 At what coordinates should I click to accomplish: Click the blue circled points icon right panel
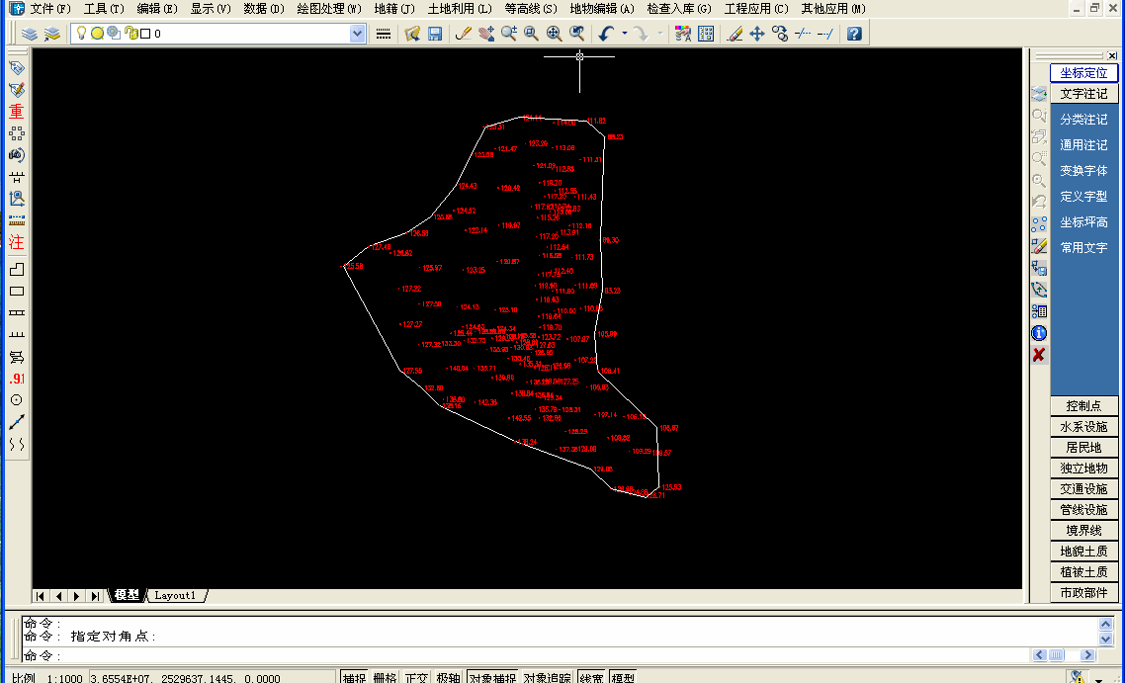coord(1039,224)
